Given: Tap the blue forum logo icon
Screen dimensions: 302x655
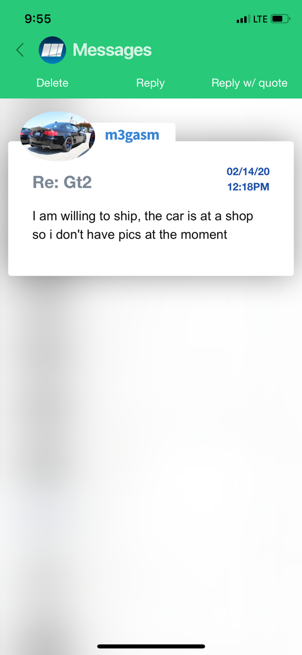Looking at the screenshot, I should (x=52, y=50).
